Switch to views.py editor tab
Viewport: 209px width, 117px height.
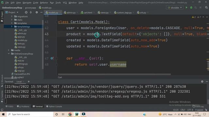coord(103,13)
